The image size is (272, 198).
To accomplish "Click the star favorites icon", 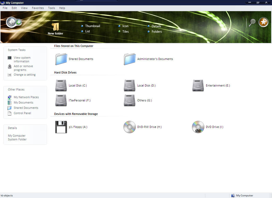I will (263, 22).
